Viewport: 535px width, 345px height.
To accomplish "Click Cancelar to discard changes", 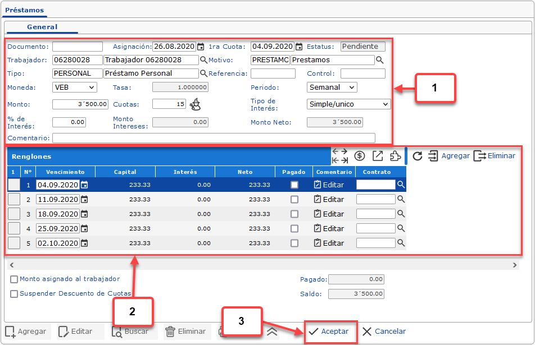I will click(384, 332).
